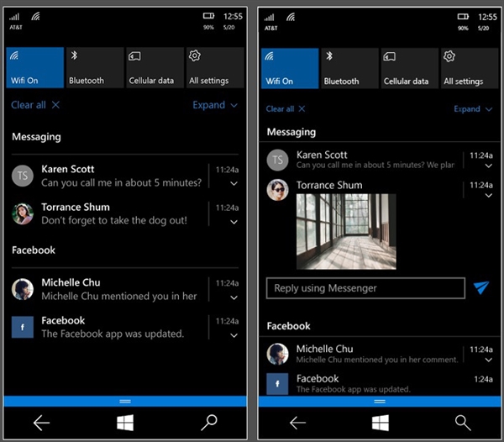Open the Facebook app icon notification on the left phone
This screenshot has height=442, width=504.
point(23,327)
